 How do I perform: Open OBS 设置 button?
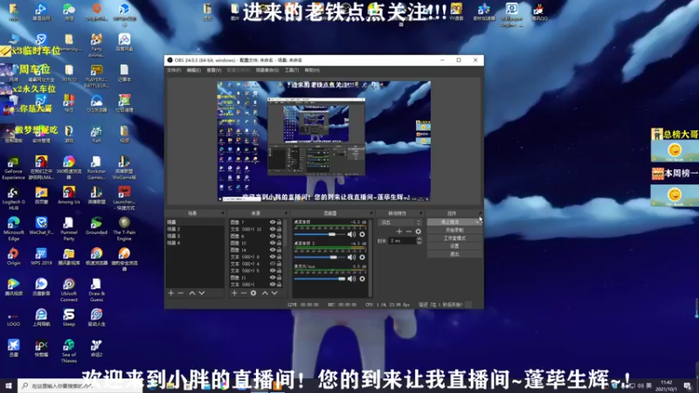[x=454, y=246]
